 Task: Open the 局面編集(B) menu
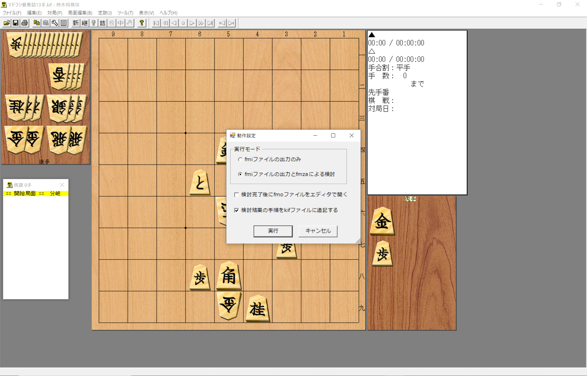(x=80, y=13)
